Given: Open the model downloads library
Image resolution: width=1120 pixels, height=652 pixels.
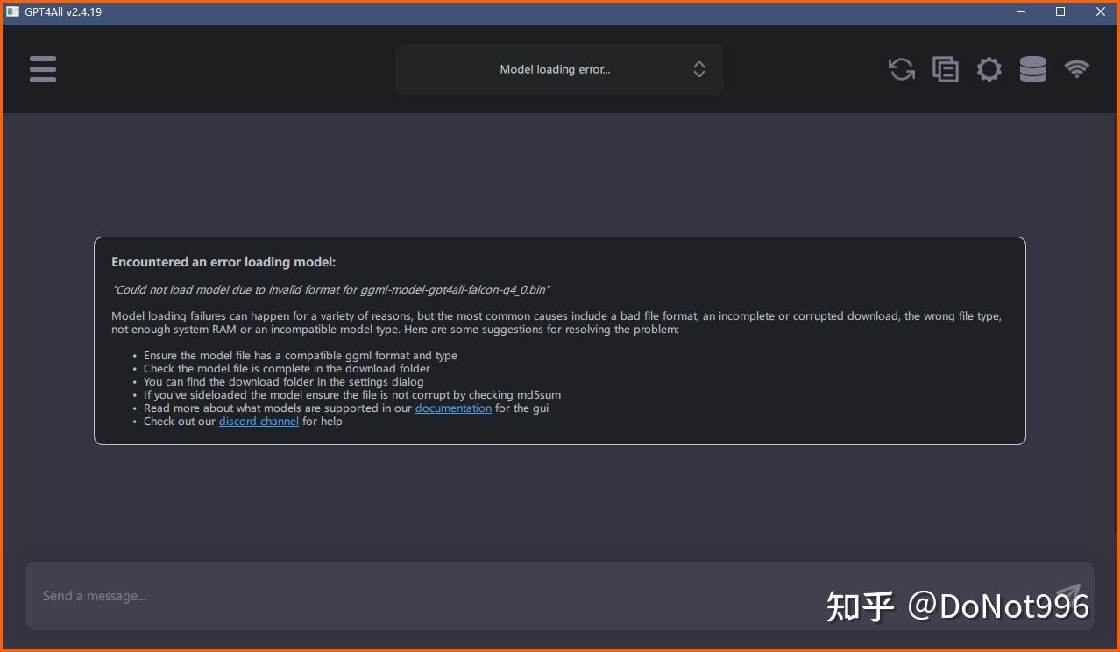Looking at the screenshot, I should click(1032, 69).
